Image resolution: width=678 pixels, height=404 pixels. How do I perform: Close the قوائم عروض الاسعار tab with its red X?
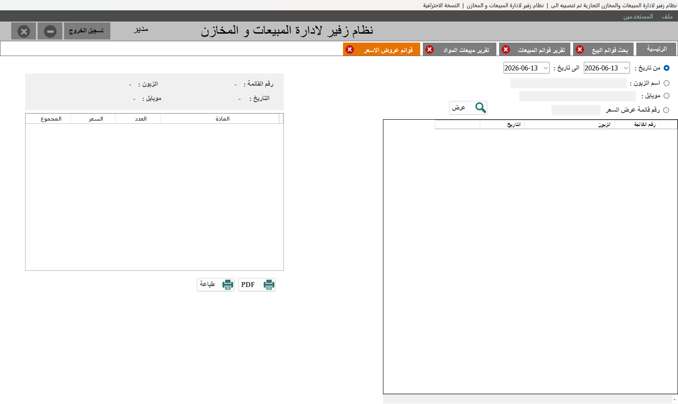350,49
